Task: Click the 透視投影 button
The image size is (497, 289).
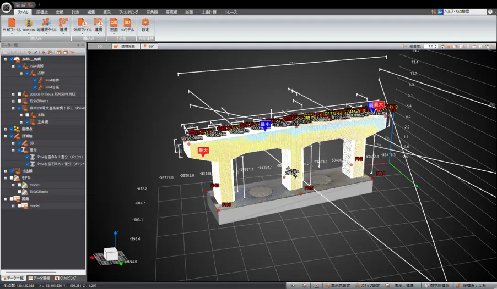Action: [126, 47]
